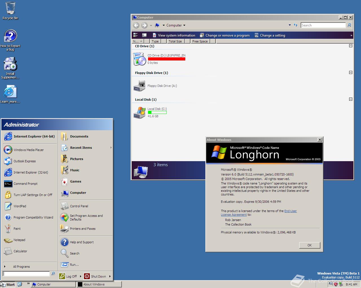Open Music folder in Start menu
Viewport: 361px width, 288px height.
pos(86,170)
